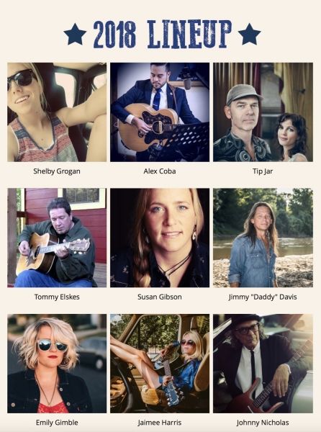Click the star left of 2018 Lineup
Image resolution: width=321 pixels, height=432 pixels.
[x=75, y=34]
